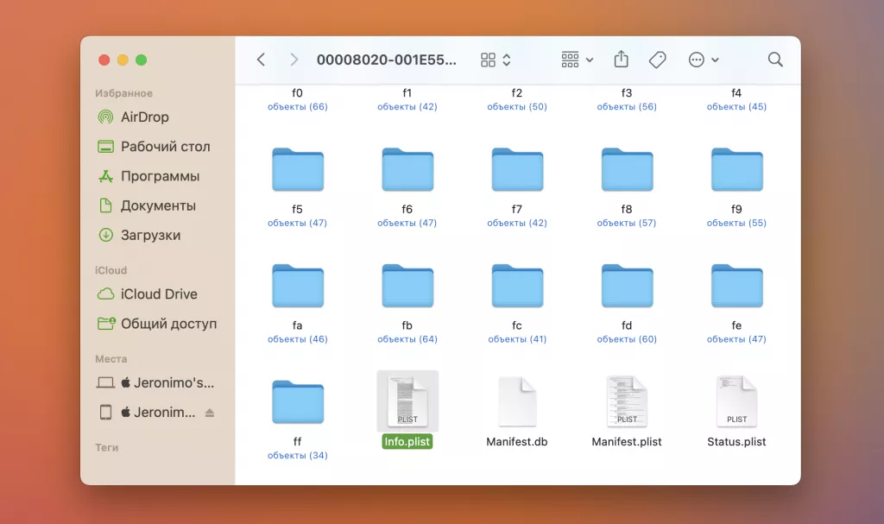Screen dimensions: 884x524
Task: Open the fe folder
Action: (736, 286)
